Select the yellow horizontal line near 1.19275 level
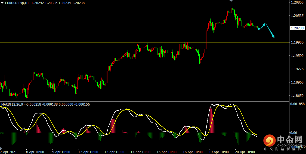 144,73
